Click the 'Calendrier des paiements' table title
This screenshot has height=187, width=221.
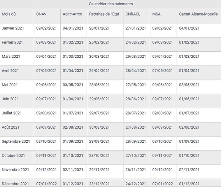coord(111,4)
